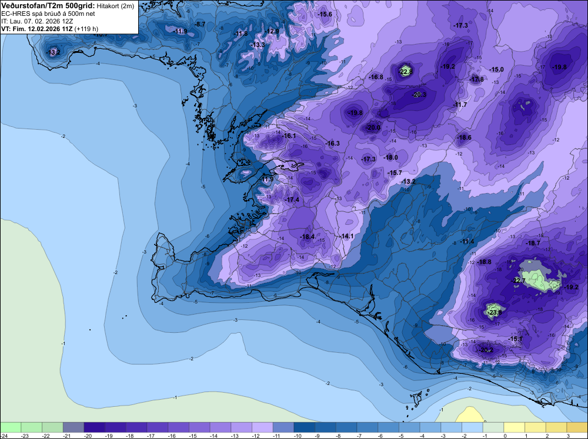This screenshot has width=588, height=439.
Task: Click the -20.0 temperature label
Action: coord(373,127)
